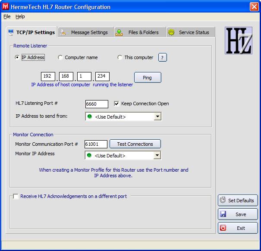Click the green indicator in Monitor IP combo
The width and height of the screenshot is (261, 251).
[x=89, y=155]
